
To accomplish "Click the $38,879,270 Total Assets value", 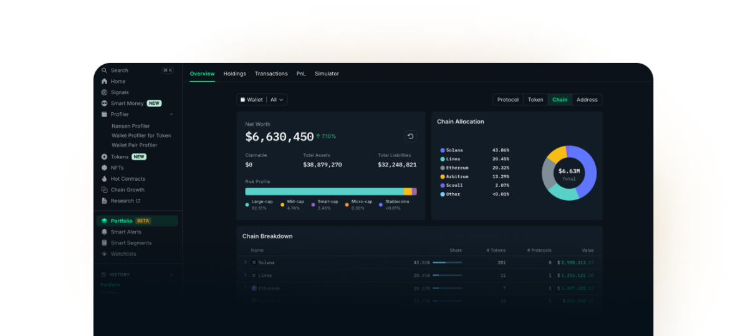I will pos(322,165).
